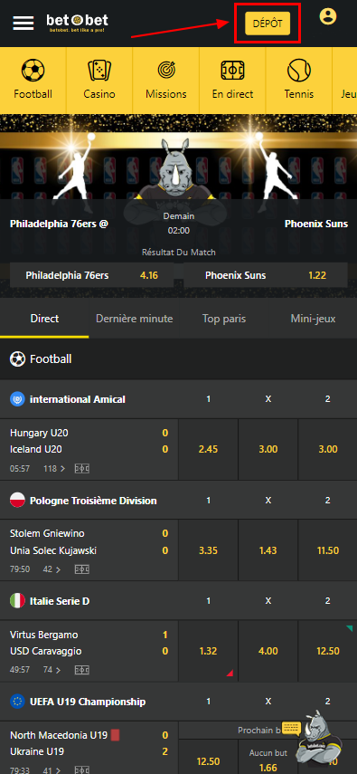Viewport: 357px width, 774px height.
Task: Open the hamburger menu
Action: (x=23, y=23)
